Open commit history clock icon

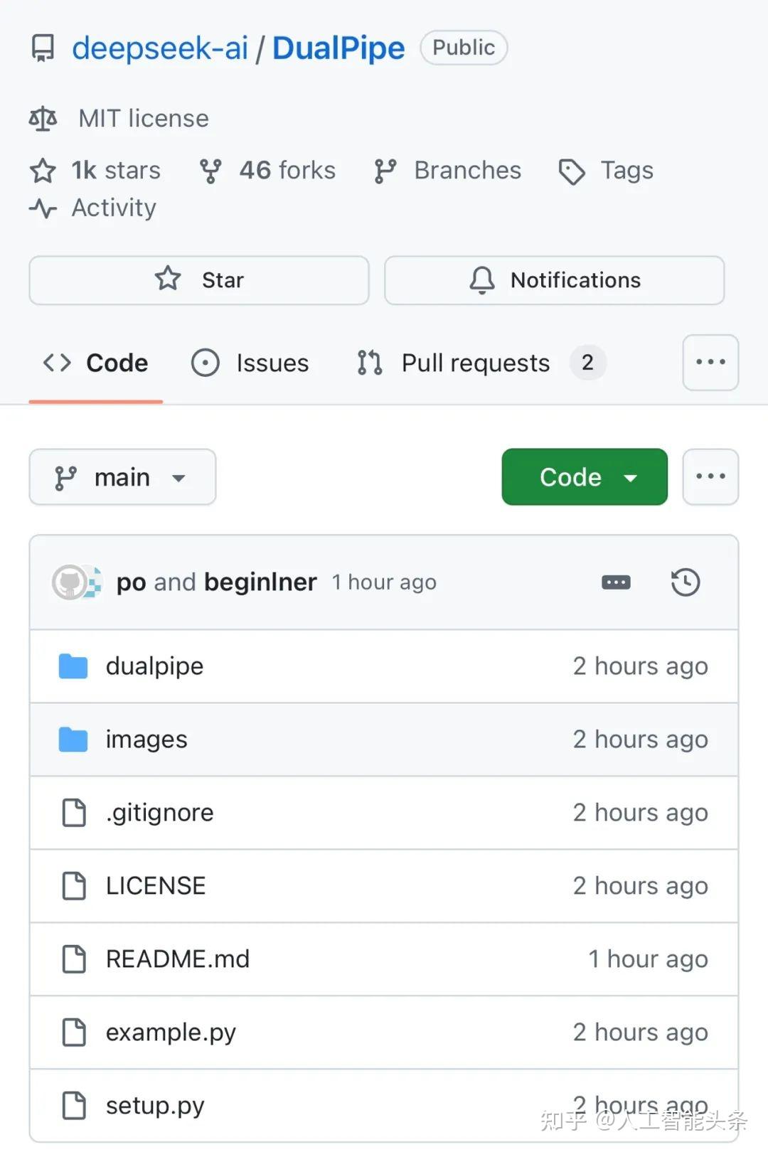coord(686,582)
